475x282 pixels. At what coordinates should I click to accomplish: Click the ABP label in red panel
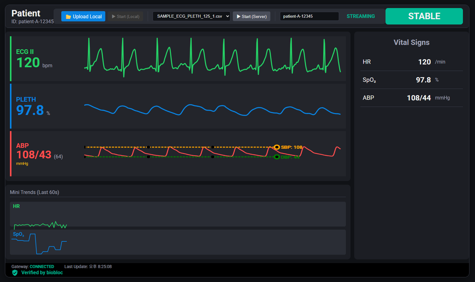(22, 146)
